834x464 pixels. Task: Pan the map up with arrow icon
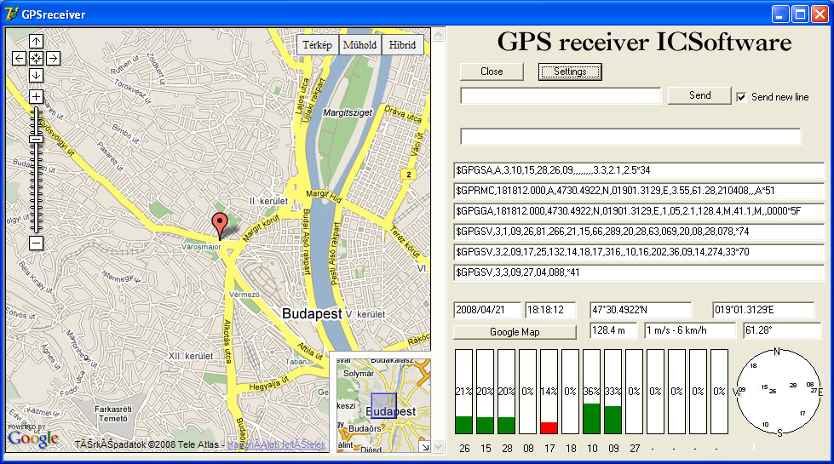click(36, 42)
